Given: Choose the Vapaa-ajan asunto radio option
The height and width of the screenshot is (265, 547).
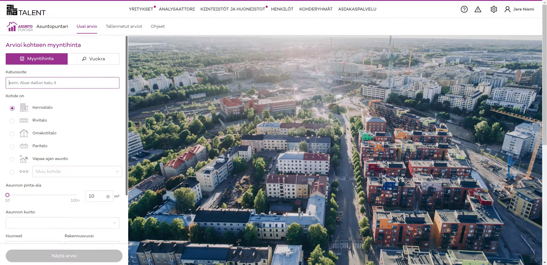Looking at the screenshot, I should (12, 159).
